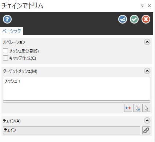155x142 pixels.
Task: Select メッシュ 1 in the target list
Action: (12, 81)
